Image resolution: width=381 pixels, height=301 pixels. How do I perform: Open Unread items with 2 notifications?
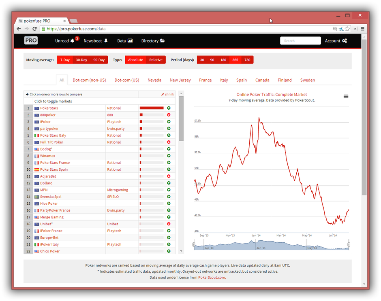pos(67,40)
